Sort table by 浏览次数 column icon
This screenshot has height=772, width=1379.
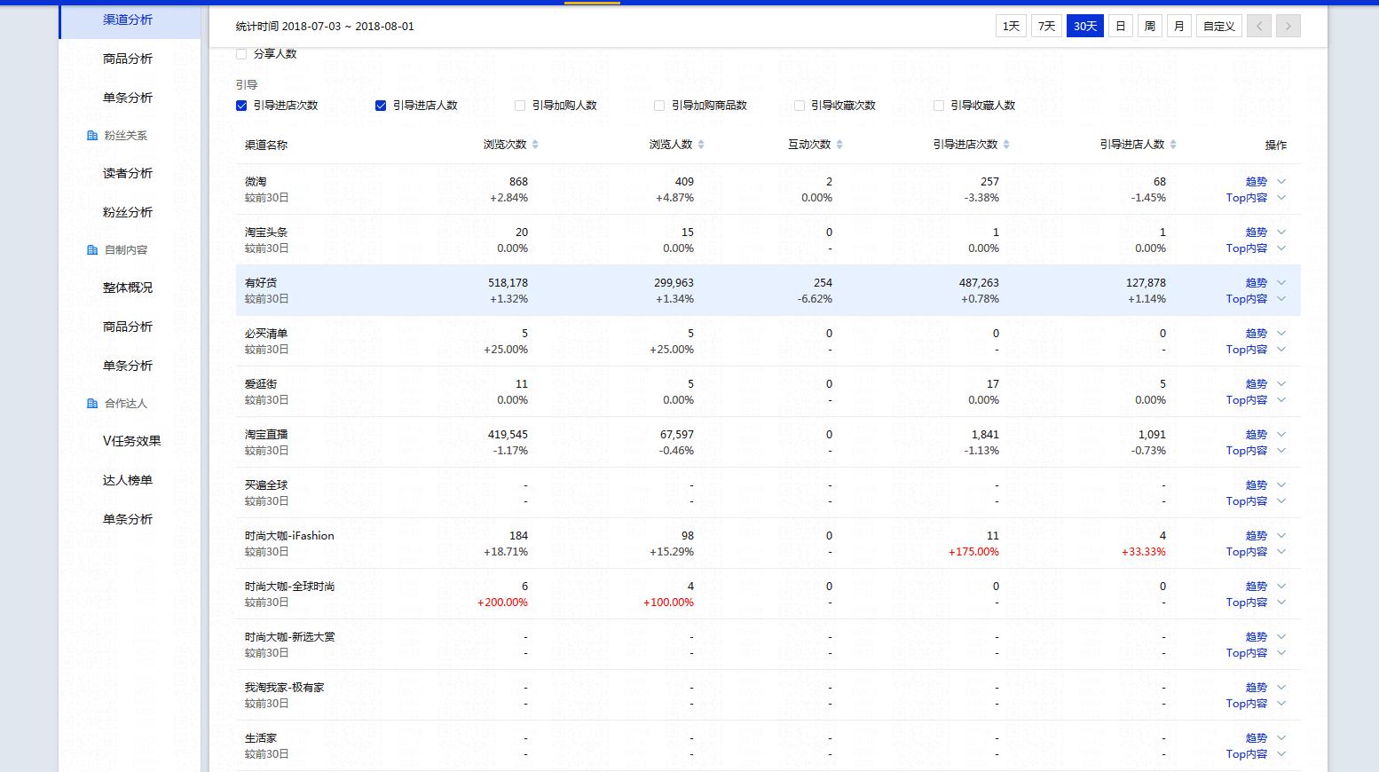click(x=535, y=145)
